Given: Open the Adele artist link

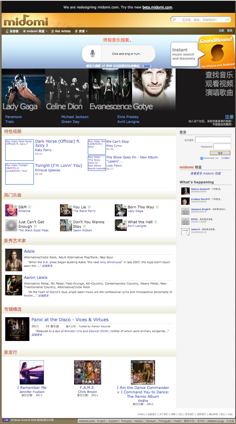Looking at the screenshot, I should [x=29, y=251].
